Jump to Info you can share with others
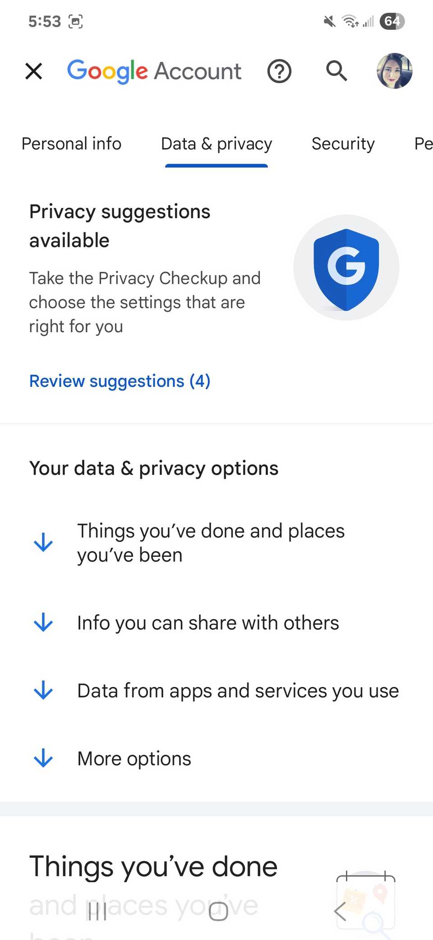 [208, 623]
